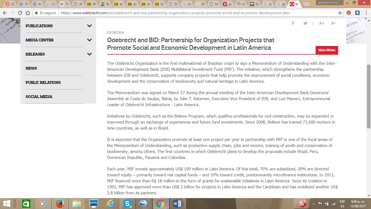Image resolution: width=371 pixels, height=209 pixels.
Task: Open File Explorer from taskbar
Action: pyautogui.click(x=77, y=204)
